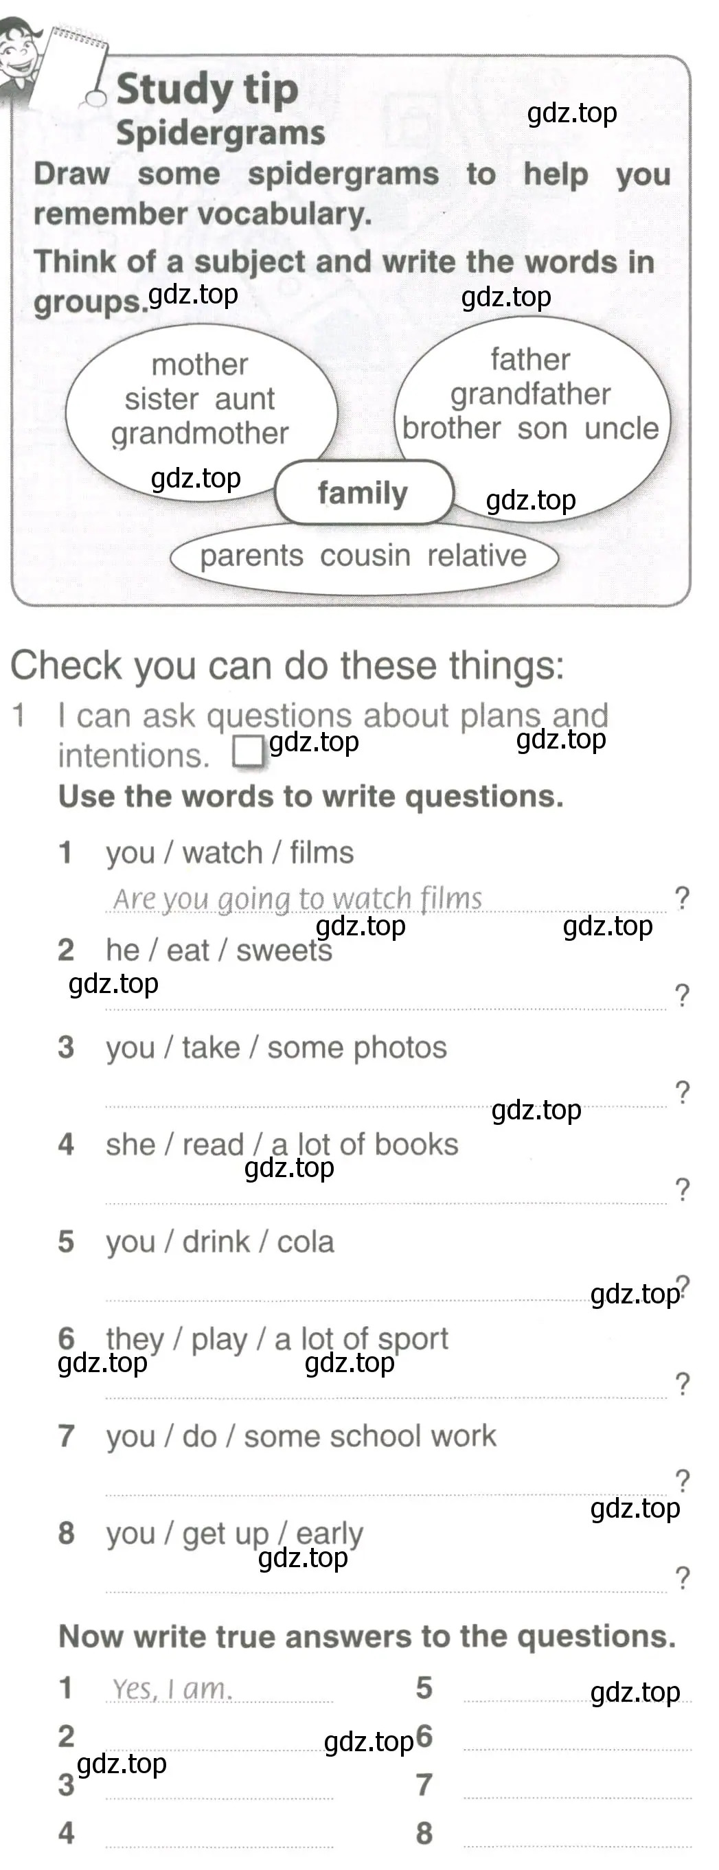
Task: Select the 'family' center bubble
Action: (x=364, y=492)
